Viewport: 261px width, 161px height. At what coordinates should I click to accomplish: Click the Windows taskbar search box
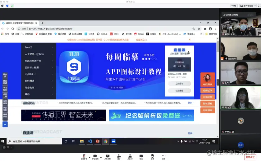coord(34,141)
